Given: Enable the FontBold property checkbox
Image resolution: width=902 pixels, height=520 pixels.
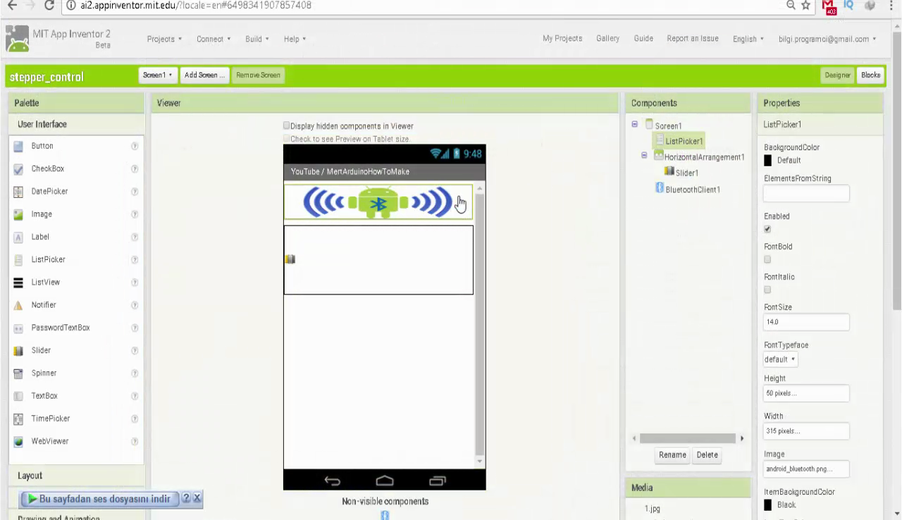Looking at the screenshot, I should click(767, 259).
